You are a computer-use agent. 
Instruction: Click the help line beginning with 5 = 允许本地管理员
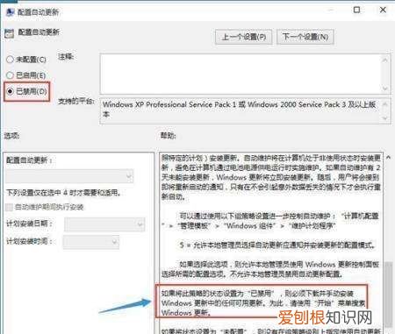tap(277, 245)
